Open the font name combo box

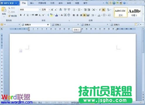(30, 10)
